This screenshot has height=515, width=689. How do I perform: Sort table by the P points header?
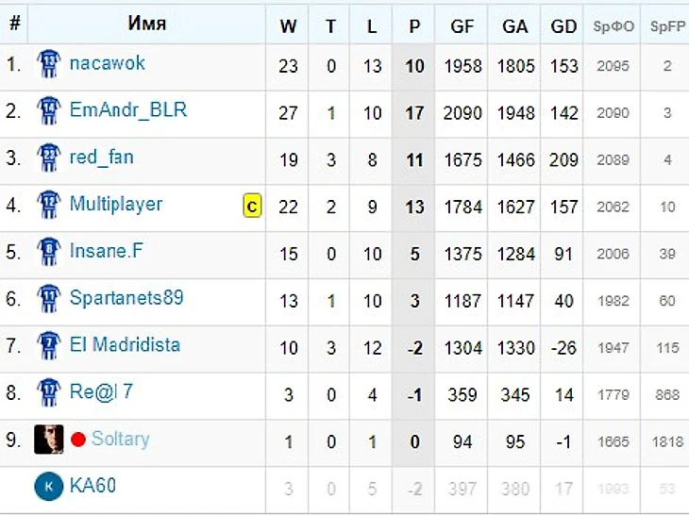414,26
